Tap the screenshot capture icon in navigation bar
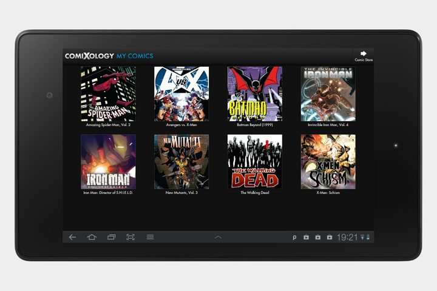Image resolution: width=437 pixels, height=291 pixels. 130,237
